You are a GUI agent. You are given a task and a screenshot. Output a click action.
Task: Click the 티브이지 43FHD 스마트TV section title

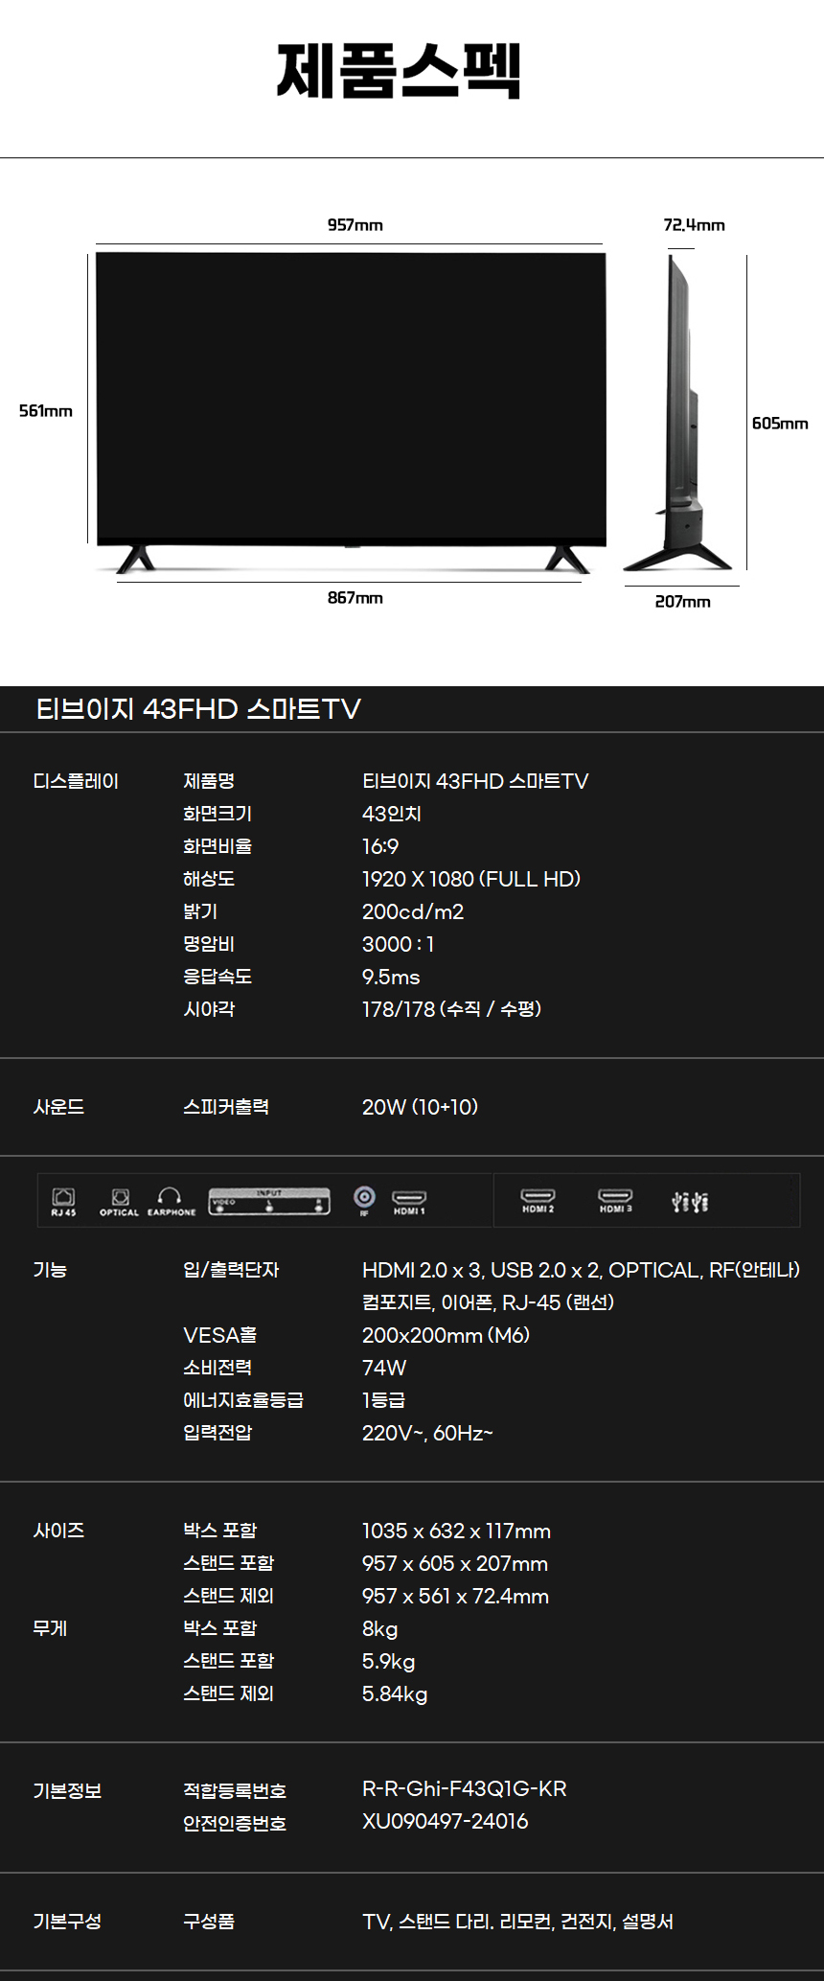tap(198, 709)
